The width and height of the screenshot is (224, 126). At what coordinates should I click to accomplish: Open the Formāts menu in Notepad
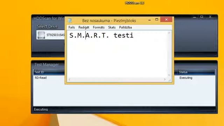coord(99,27)
